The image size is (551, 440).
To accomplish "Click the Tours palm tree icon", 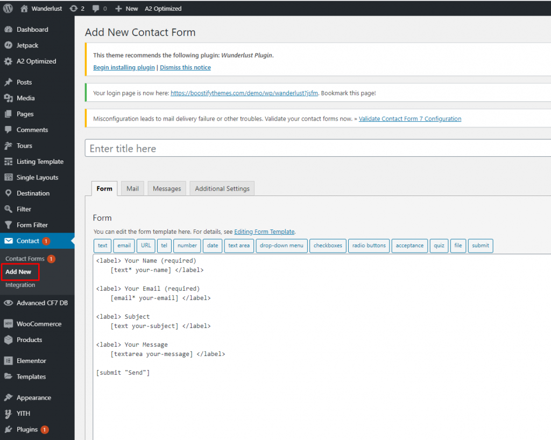I will click(9, 145).
